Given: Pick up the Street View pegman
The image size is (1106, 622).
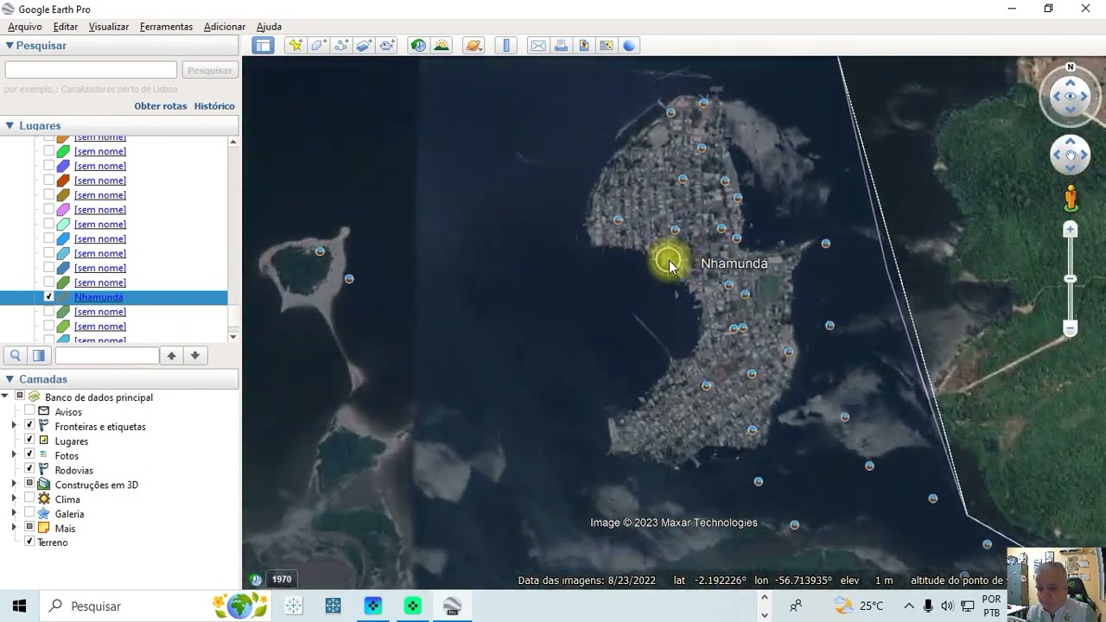Looking at the screenshot, I should coord(1071,198).
